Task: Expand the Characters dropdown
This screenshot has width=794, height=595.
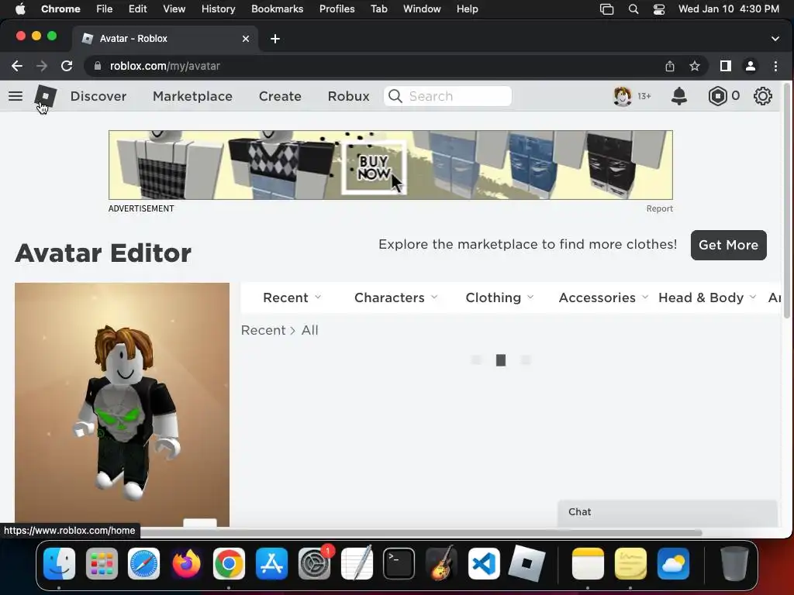Action: click(396, 297)
